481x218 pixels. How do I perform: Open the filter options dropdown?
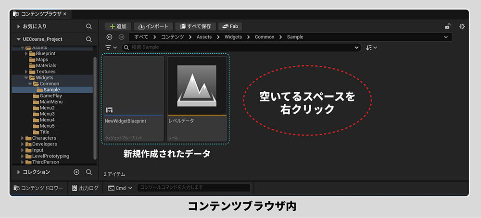(x=111, y=48)
